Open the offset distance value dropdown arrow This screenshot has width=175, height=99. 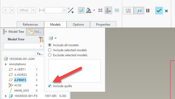(x=64, y=10)
